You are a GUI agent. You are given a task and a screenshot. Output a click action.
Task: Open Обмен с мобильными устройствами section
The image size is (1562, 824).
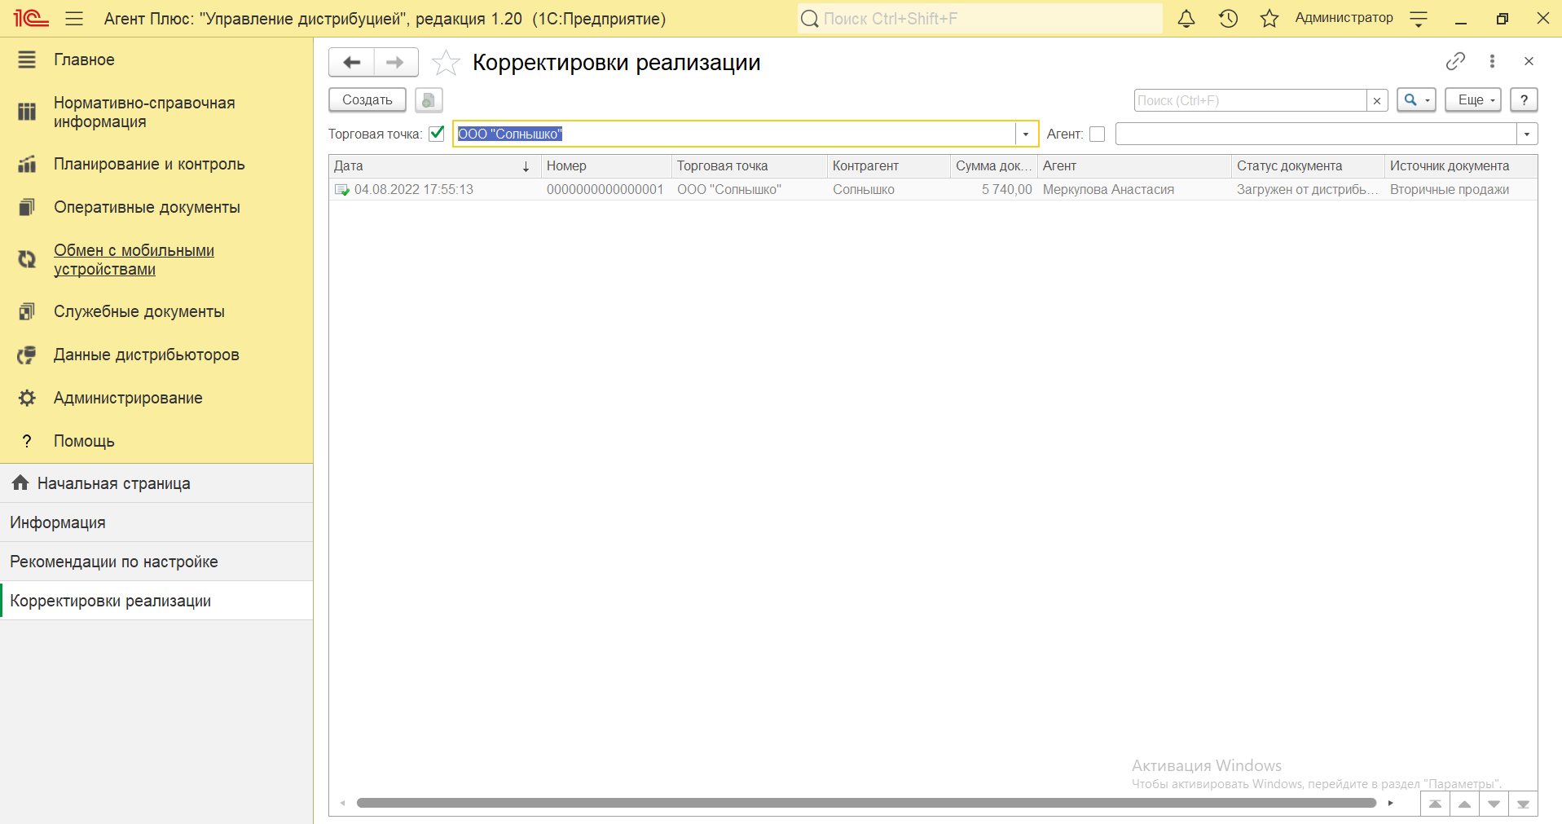coord(134,259)
